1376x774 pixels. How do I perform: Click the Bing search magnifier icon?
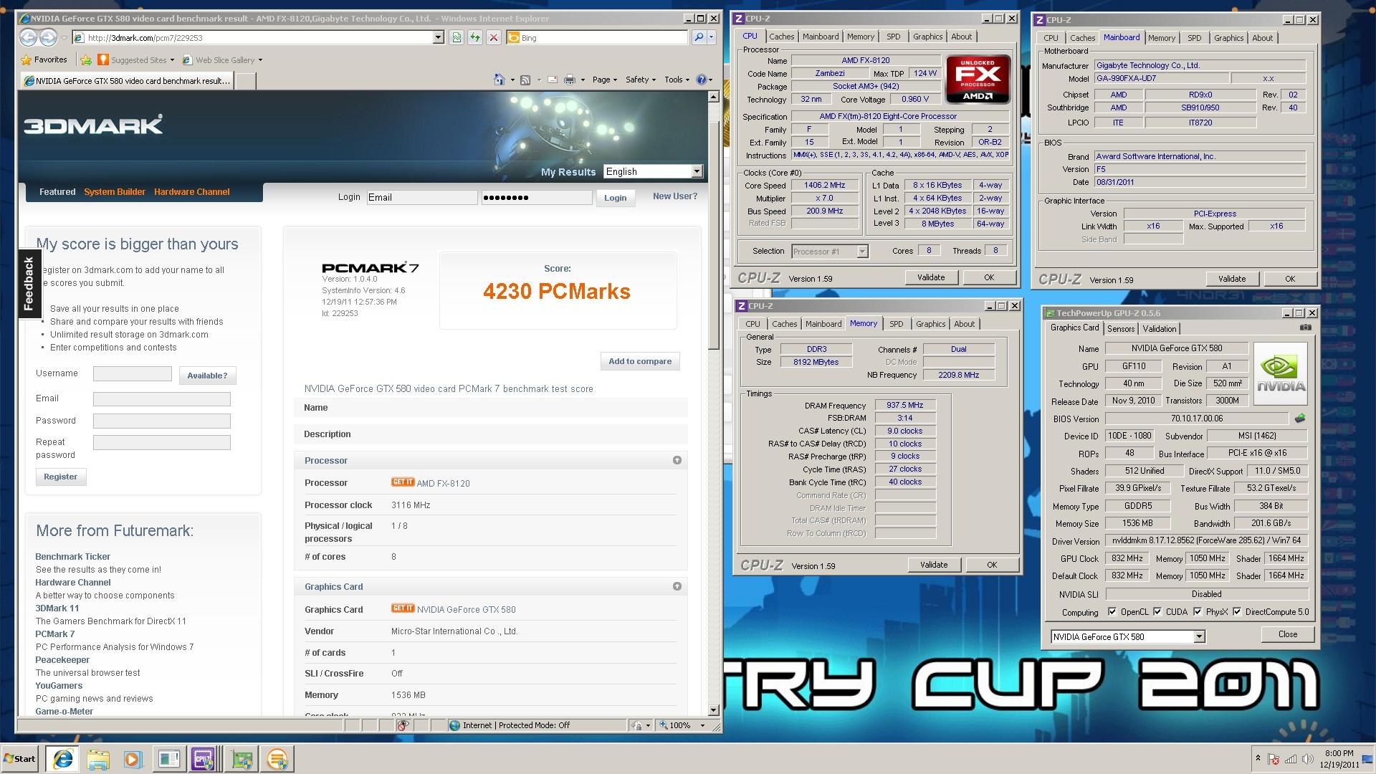pos(698,37)
